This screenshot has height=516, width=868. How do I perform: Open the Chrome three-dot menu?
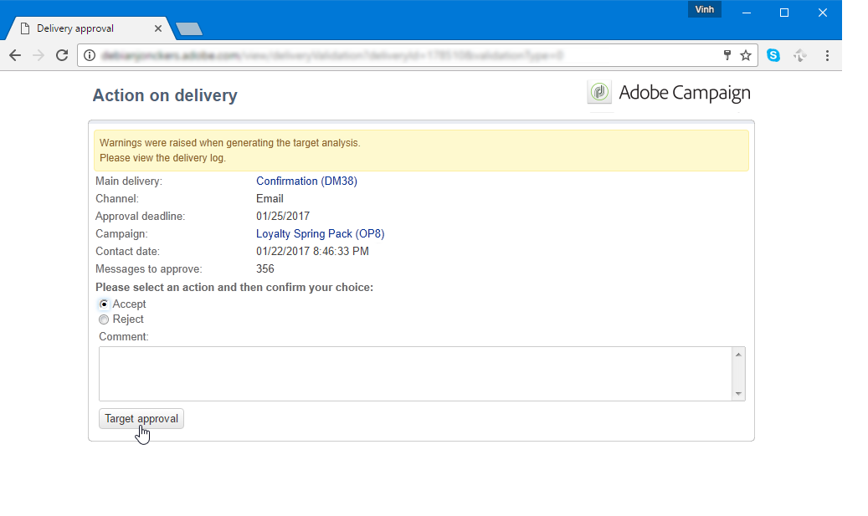click(827, 55)
